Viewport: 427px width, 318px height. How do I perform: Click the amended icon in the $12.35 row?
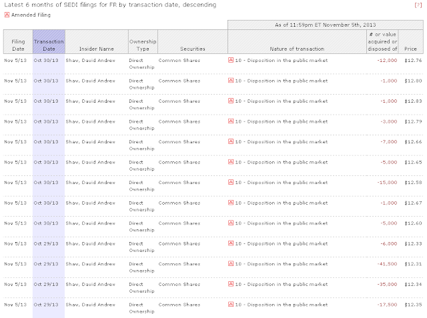(x=231, y=305)
